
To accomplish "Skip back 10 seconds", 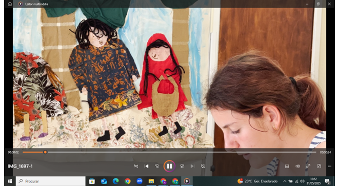I will coord(157,166).
